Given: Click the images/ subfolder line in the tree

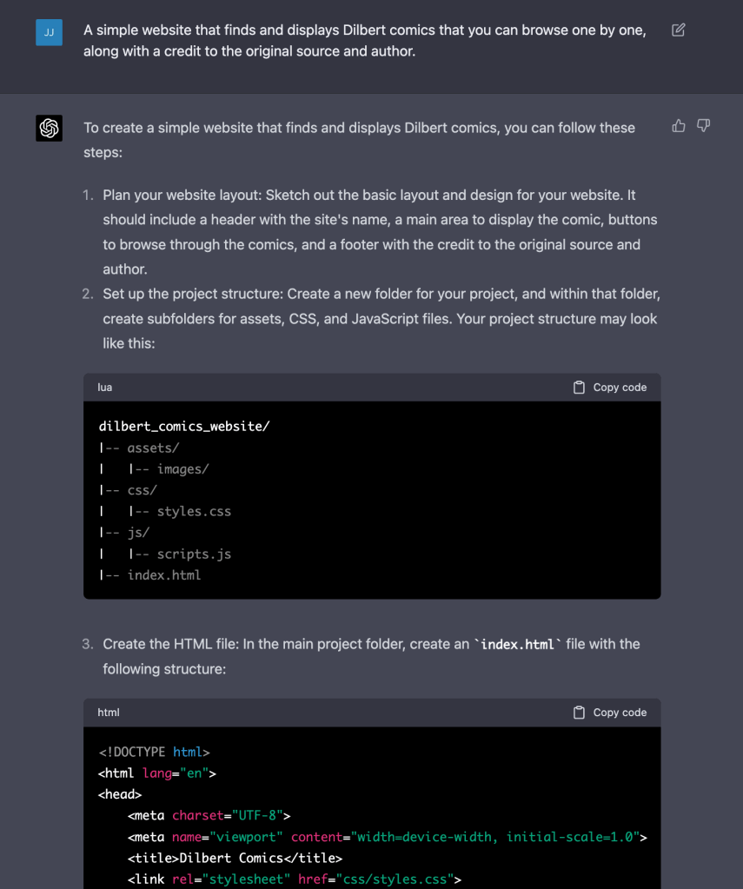Looking at the screenshot, I should pos(182,469).
